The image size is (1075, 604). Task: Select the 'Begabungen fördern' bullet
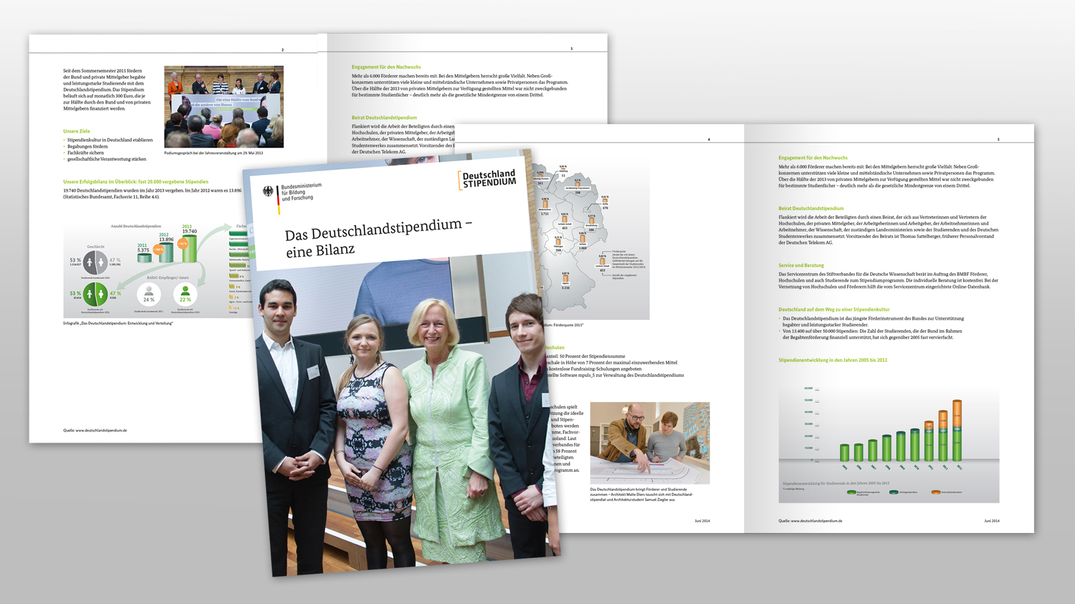(87, 147)
